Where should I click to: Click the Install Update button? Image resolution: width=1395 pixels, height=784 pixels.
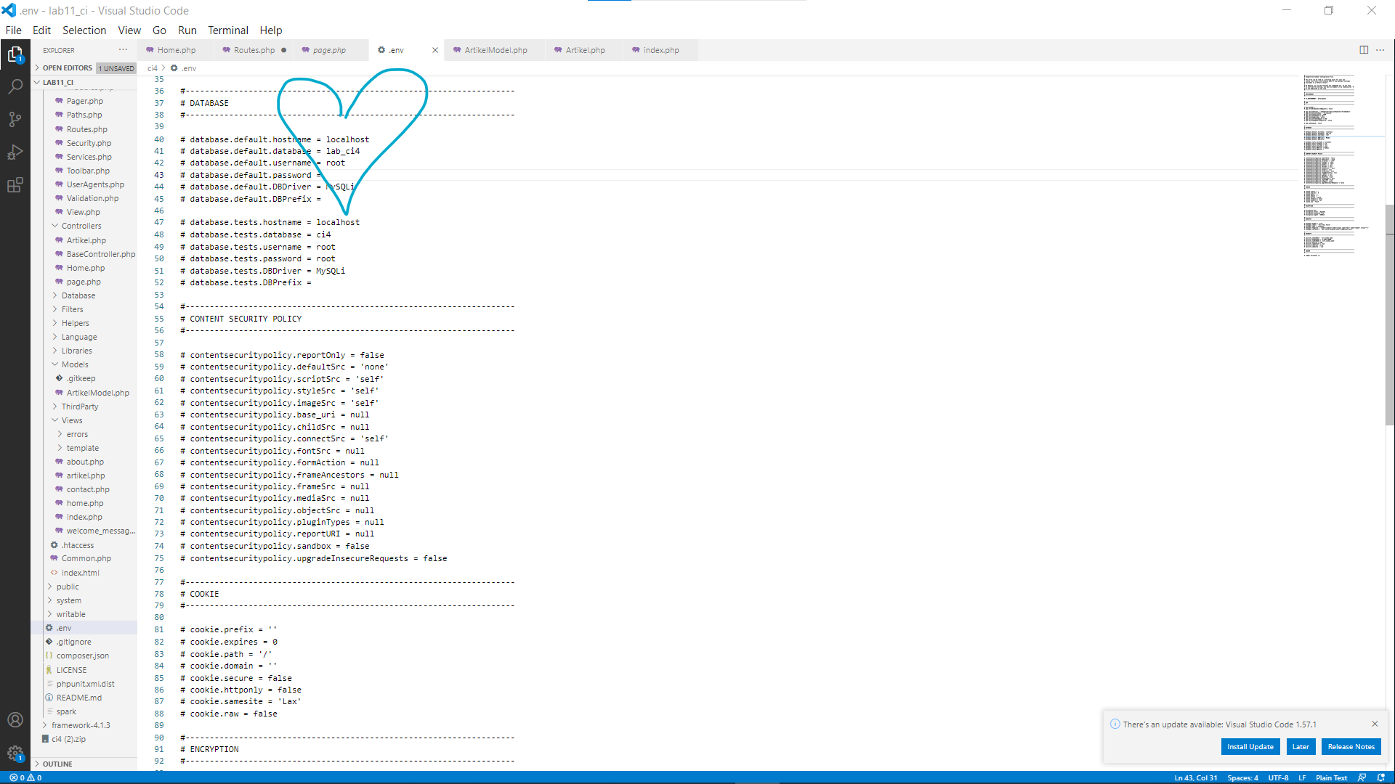point(1250,746)
